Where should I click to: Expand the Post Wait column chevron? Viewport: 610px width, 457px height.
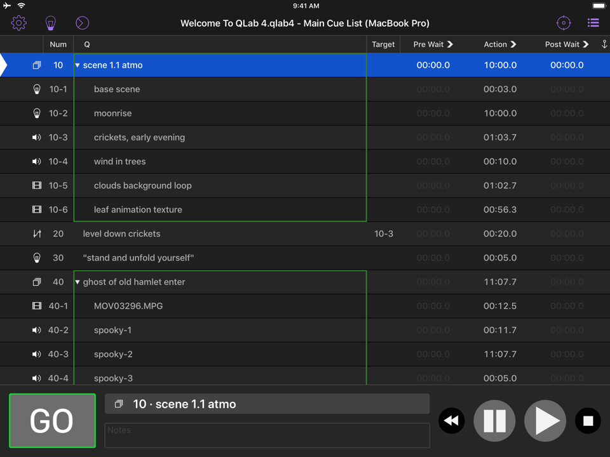click(x=586, y=44)
